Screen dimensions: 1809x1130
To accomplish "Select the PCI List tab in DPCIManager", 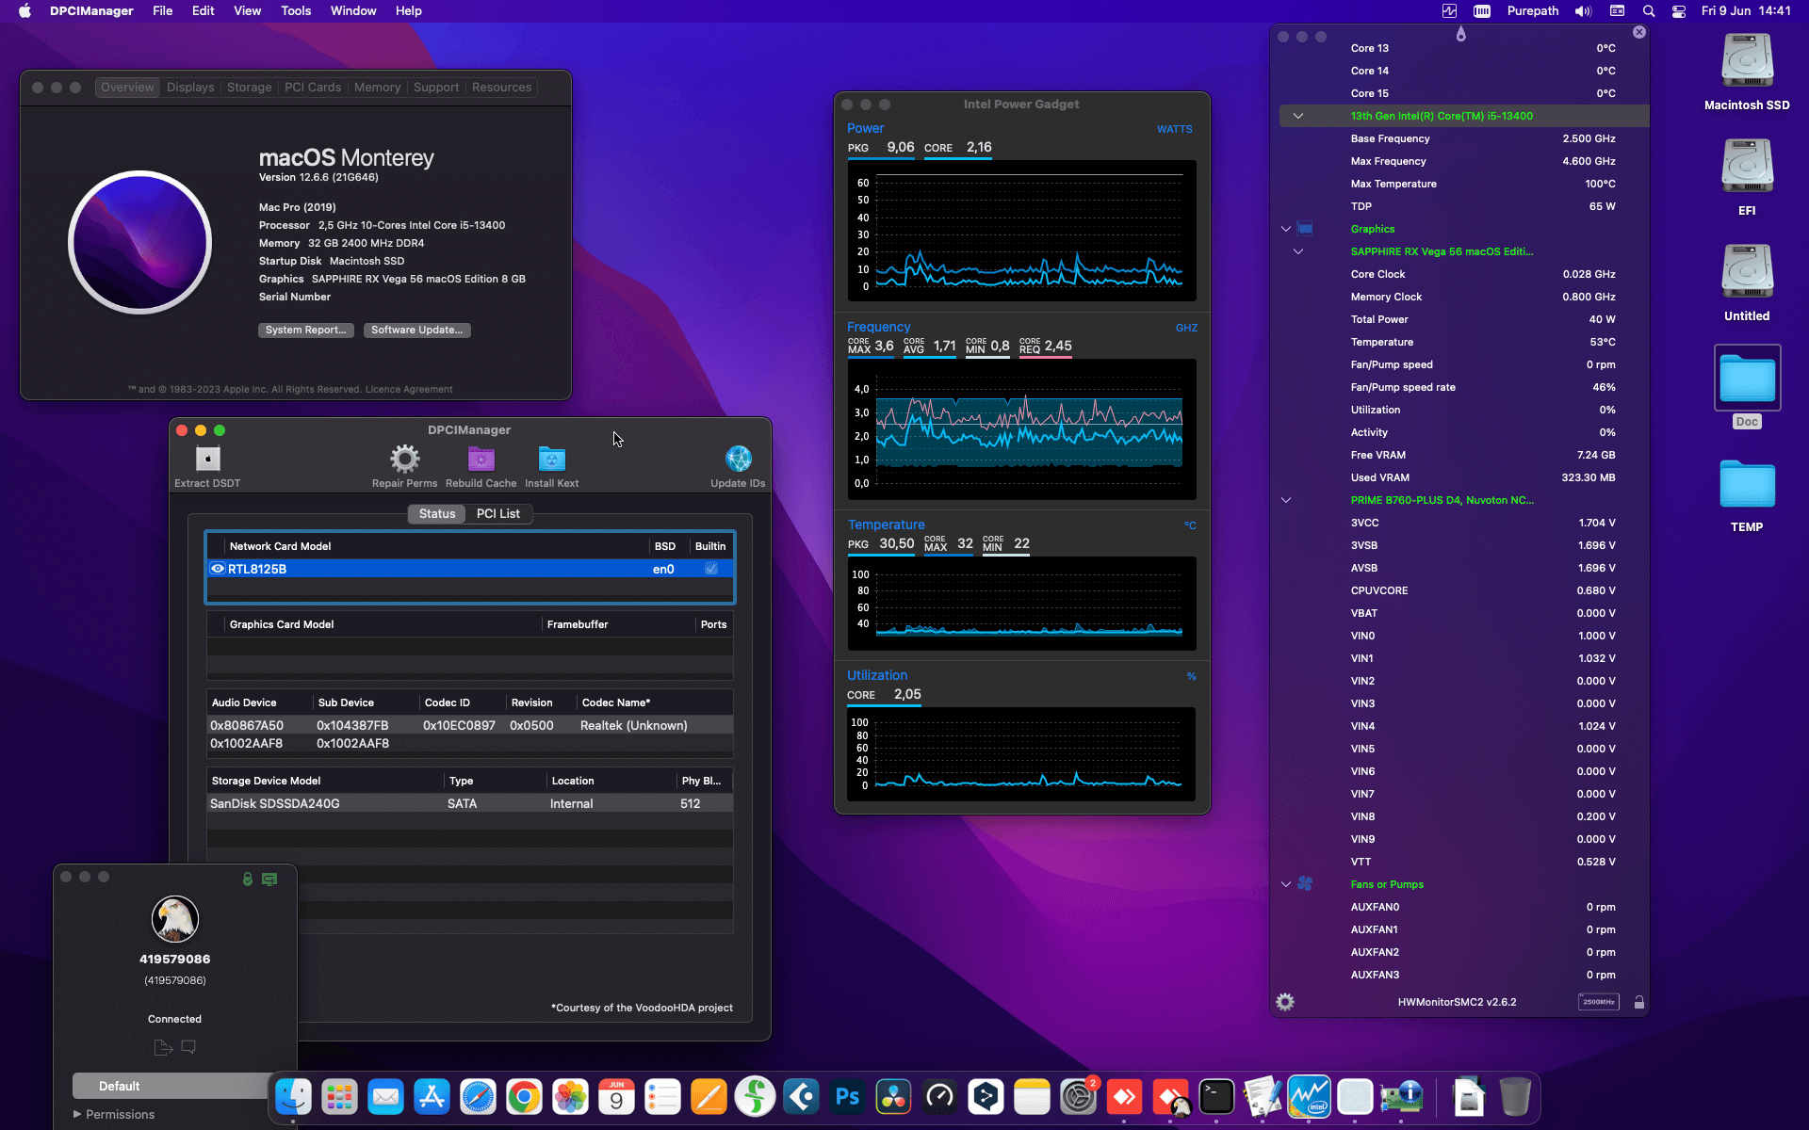I will tap(497, 513).
